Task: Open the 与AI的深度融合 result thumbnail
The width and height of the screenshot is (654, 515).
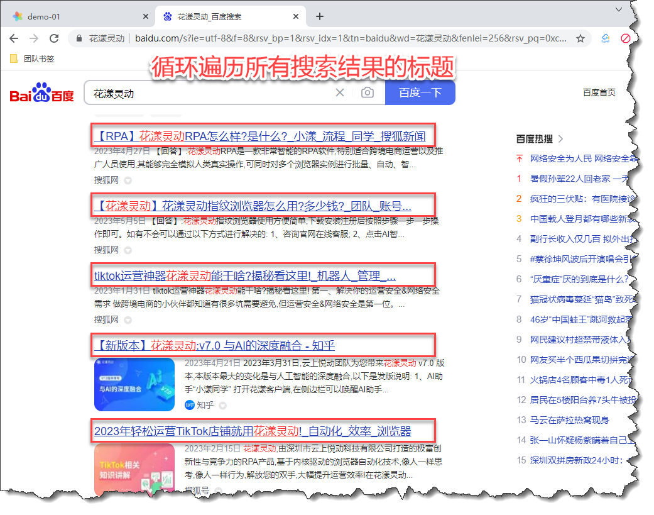Action: click(x=134, y=384)
